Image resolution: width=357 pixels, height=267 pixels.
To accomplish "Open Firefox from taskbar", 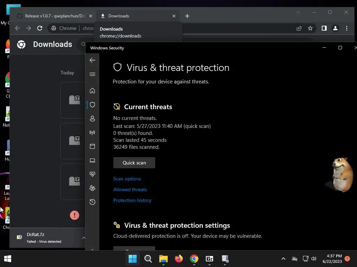I will pyautogui.click(x=179, y=259).
